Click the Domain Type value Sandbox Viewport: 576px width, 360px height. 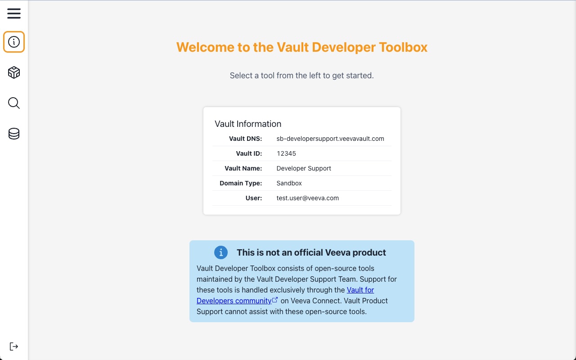pos(289,183)
